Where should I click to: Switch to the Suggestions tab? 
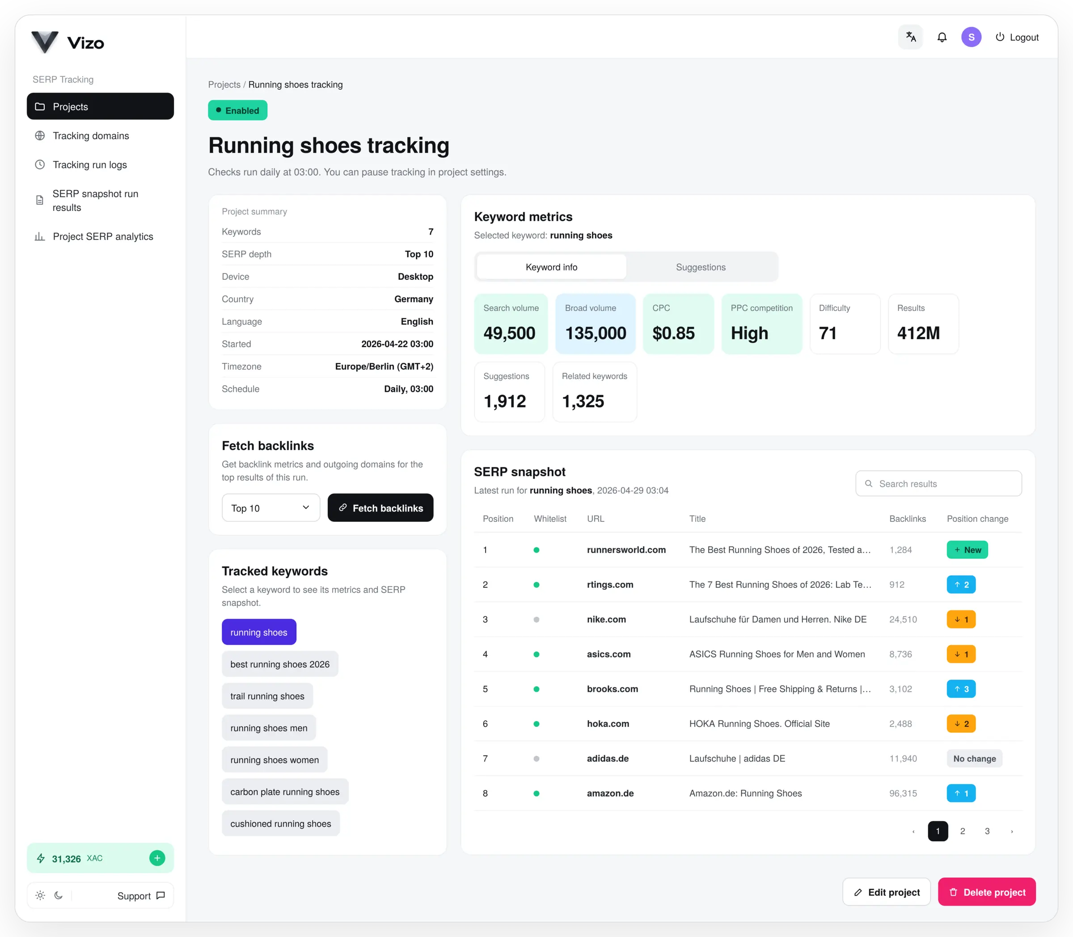point(701,267)
